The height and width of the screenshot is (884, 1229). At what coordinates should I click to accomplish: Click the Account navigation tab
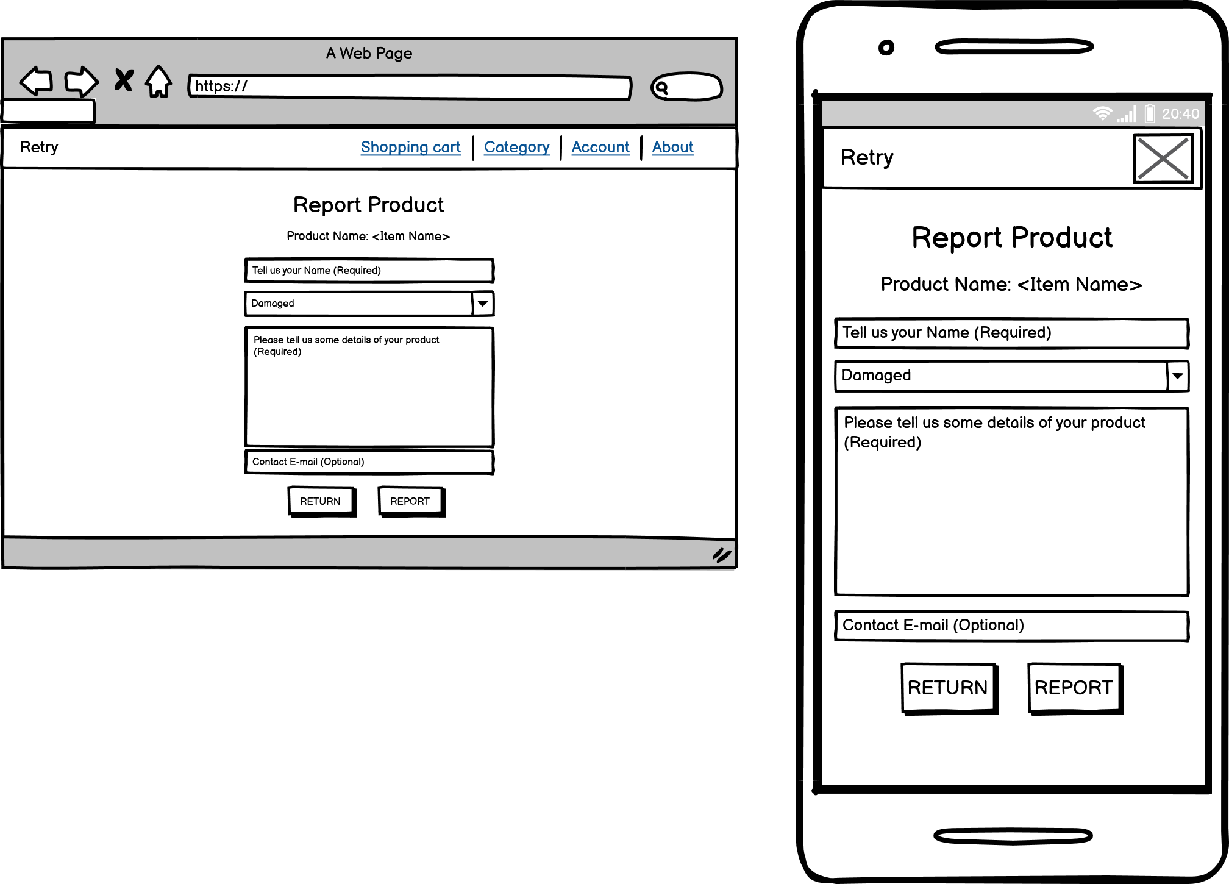(599, 147)
